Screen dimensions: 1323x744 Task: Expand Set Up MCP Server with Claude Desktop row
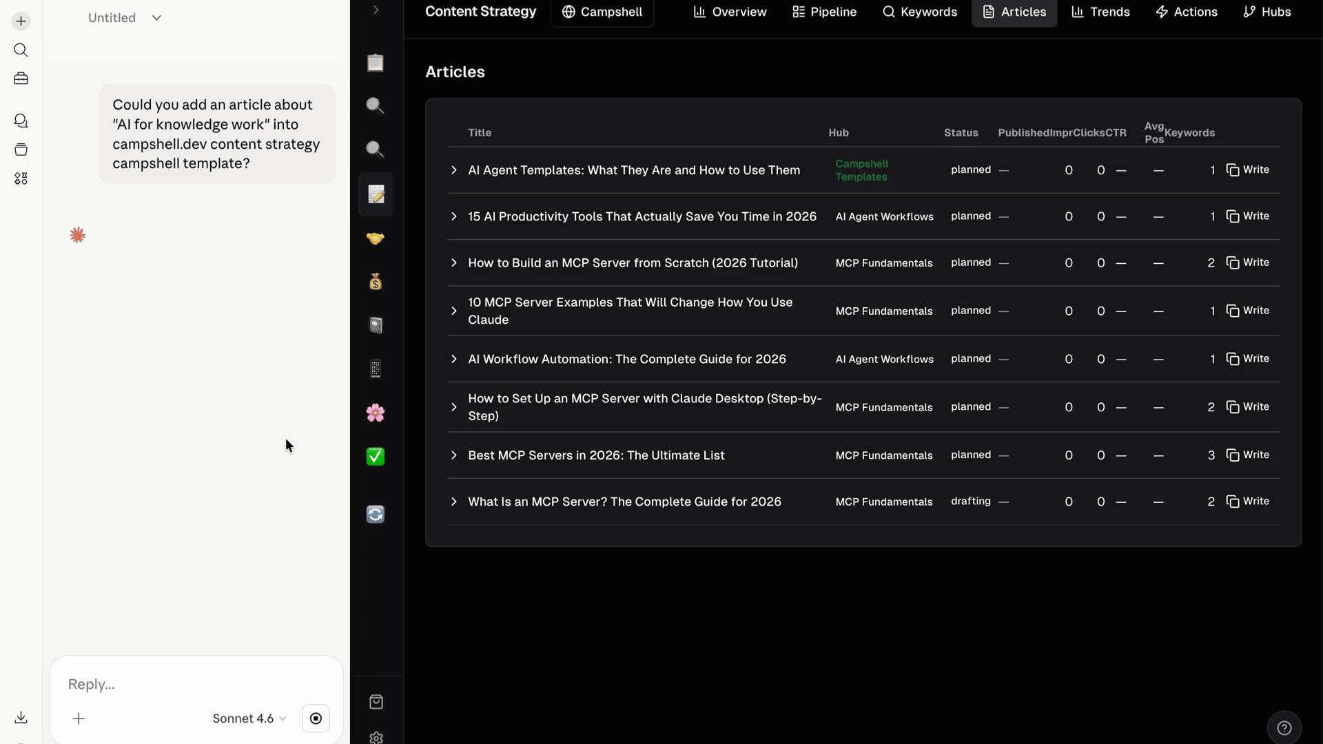pyautogui.click(x=453, y=407)
